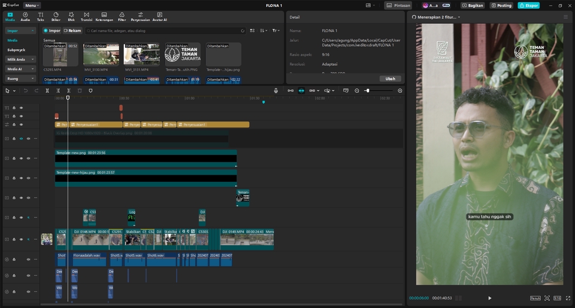Screen dimensions: 575x308
Task: Toggle auto snapping in the timeline toolbar
Action: pyautogui.click(x=301, y=90)
